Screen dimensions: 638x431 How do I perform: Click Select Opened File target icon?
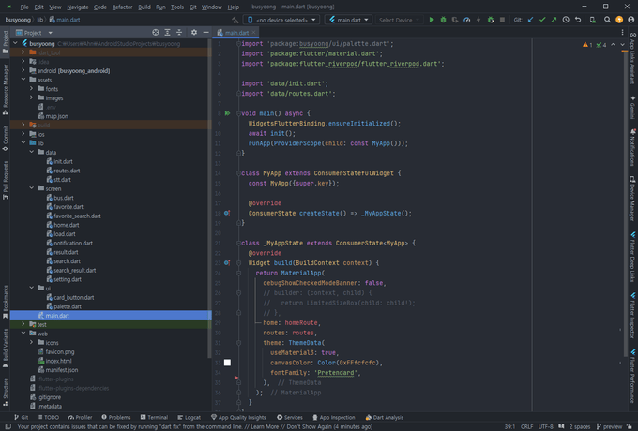click(x=156, y=33)
